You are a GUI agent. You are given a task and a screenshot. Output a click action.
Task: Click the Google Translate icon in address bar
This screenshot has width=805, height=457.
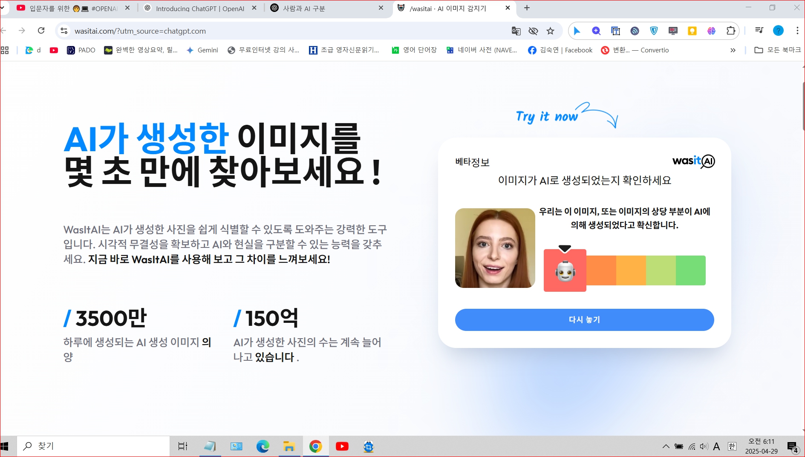516,31
